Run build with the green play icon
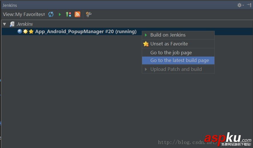This screenshot has width=253, height=148. point(60,14)
